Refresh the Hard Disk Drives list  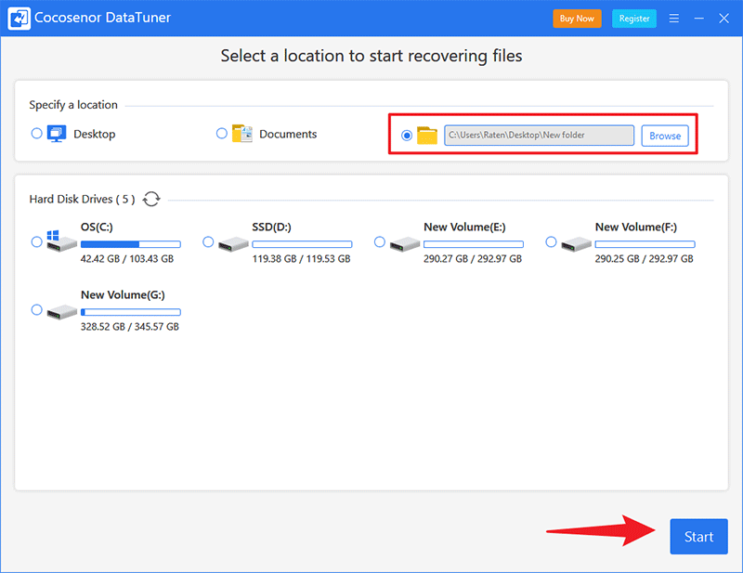click(x=151, y=199)
